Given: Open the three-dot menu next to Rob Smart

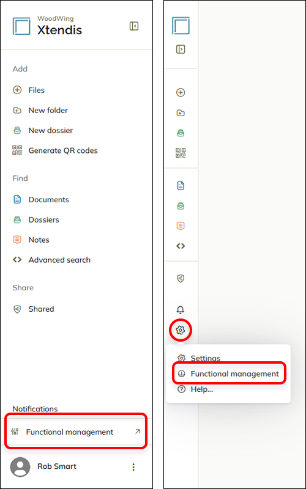Looking at the screenshot, I should (x=133, y=467).
